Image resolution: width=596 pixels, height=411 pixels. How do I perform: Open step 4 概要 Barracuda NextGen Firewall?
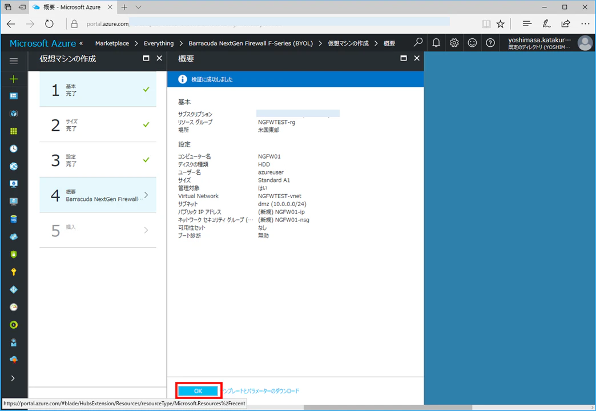point(98,195)
